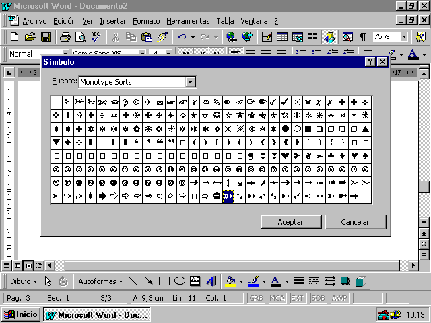The width and height of the screenshot is (431, 323).
Task: Click the Cancelar button
Action: [x=356, y=222]
